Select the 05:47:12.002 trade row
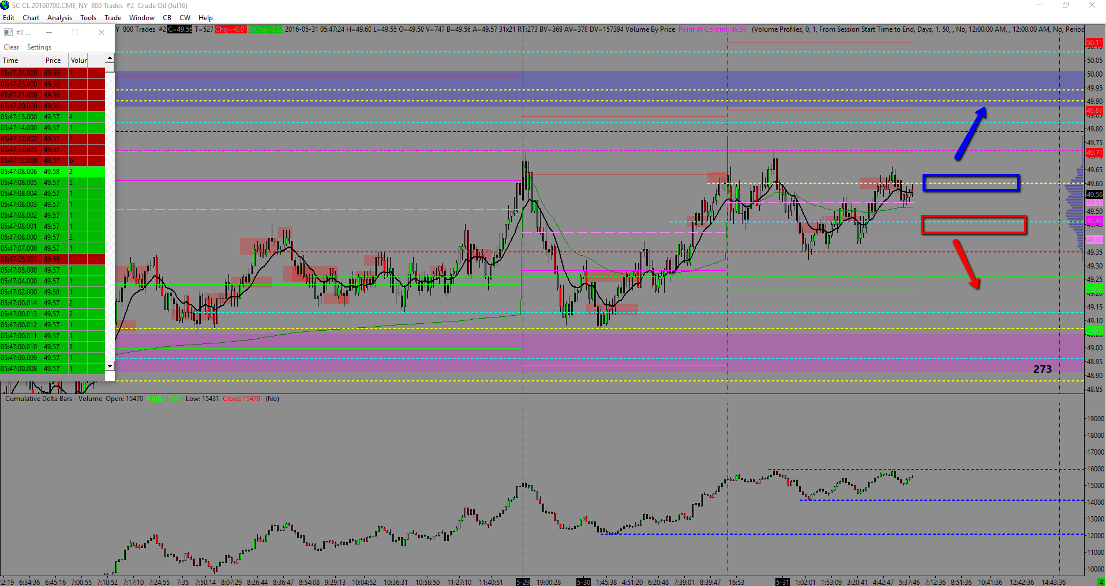The width and height of the screenshot is (1106, 586). coord(53,139)
